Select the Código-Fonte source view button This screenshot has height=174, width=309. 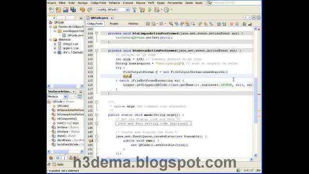95,24
